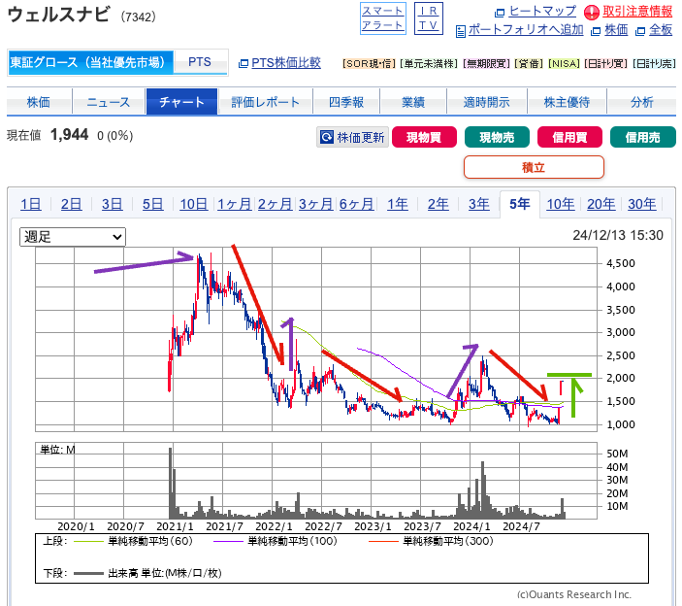The height and width of the screenshot is (606, 682).
Task: Click the stock code (7342) text
Action: pyautogui.click(x=139, y=17)
